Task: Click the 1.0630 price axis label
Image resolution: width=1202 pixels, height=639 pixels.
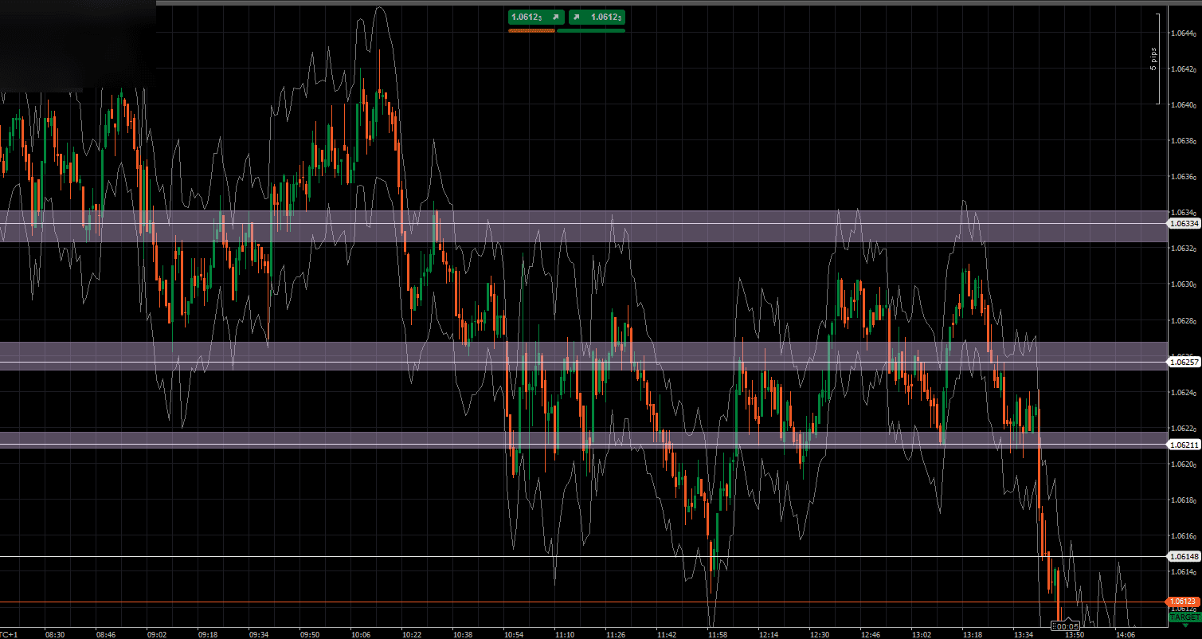Action: point(1182,284)
